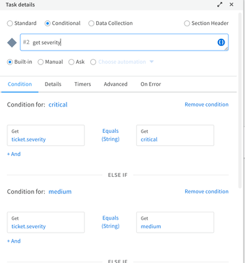The width and height of the screenshot is (245, 263).
Task: Edit ticket.severity field in medium condition
Action: [46, 222]
